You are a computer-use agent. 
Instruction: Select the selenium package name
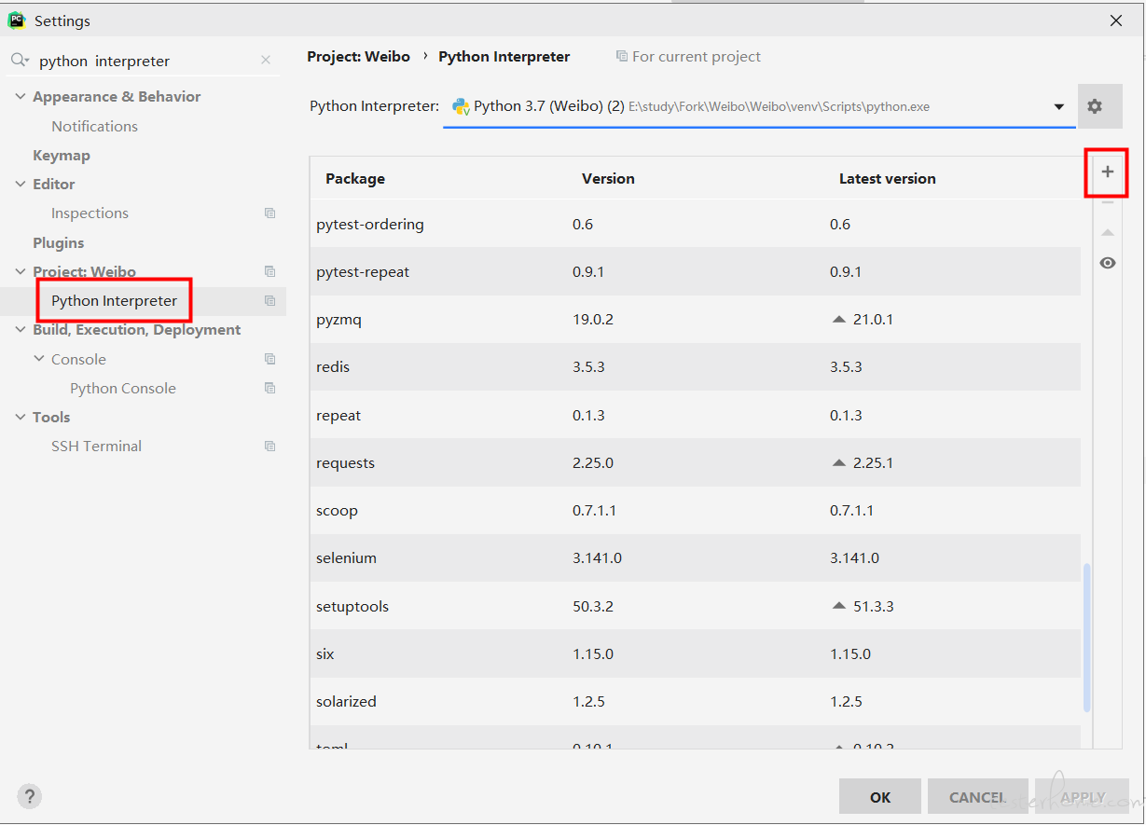(x=346, y=558)
